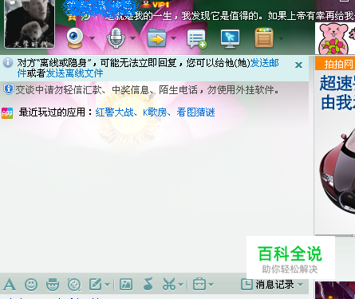The height and width of the screenshot is (299, 355).
Task: Expand the handwriting input dropdown arrow
Action: click(107, 285)
